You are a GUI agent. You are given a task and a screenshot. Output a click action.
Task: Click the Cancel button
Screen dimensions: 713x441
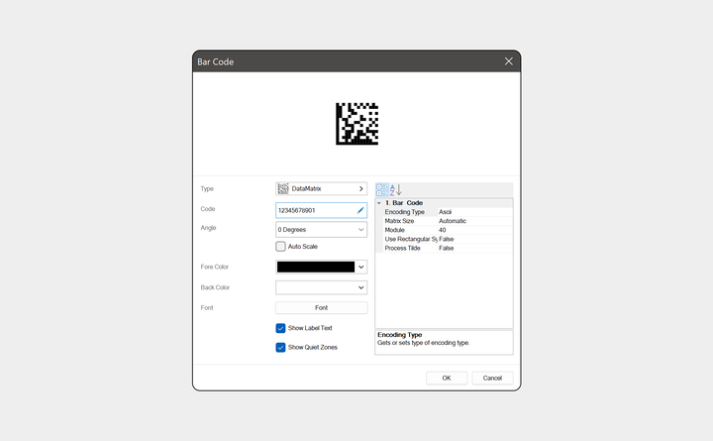[x=492, y=379]
